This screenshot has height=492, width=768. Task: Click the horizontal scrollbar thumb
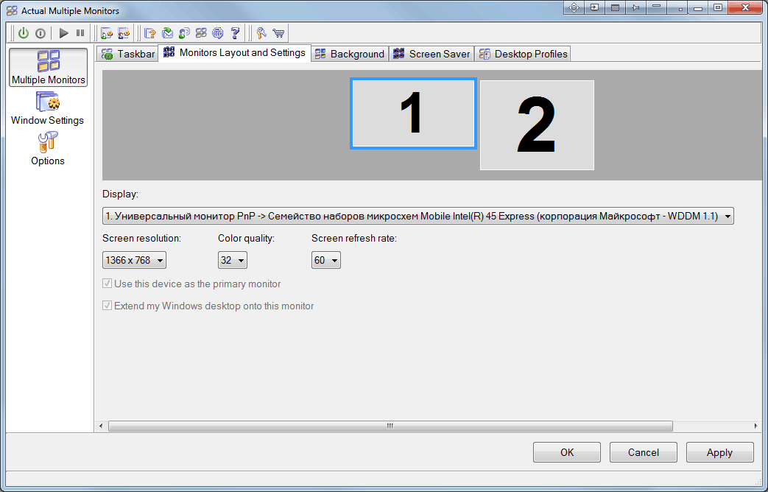click(390, 426)
